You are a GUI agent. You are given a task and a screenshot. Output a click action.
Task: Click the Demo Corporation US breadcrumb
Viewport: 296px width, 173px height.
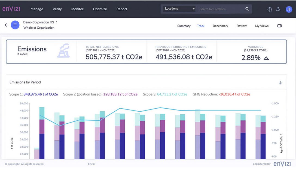click(x=38, y=22)
